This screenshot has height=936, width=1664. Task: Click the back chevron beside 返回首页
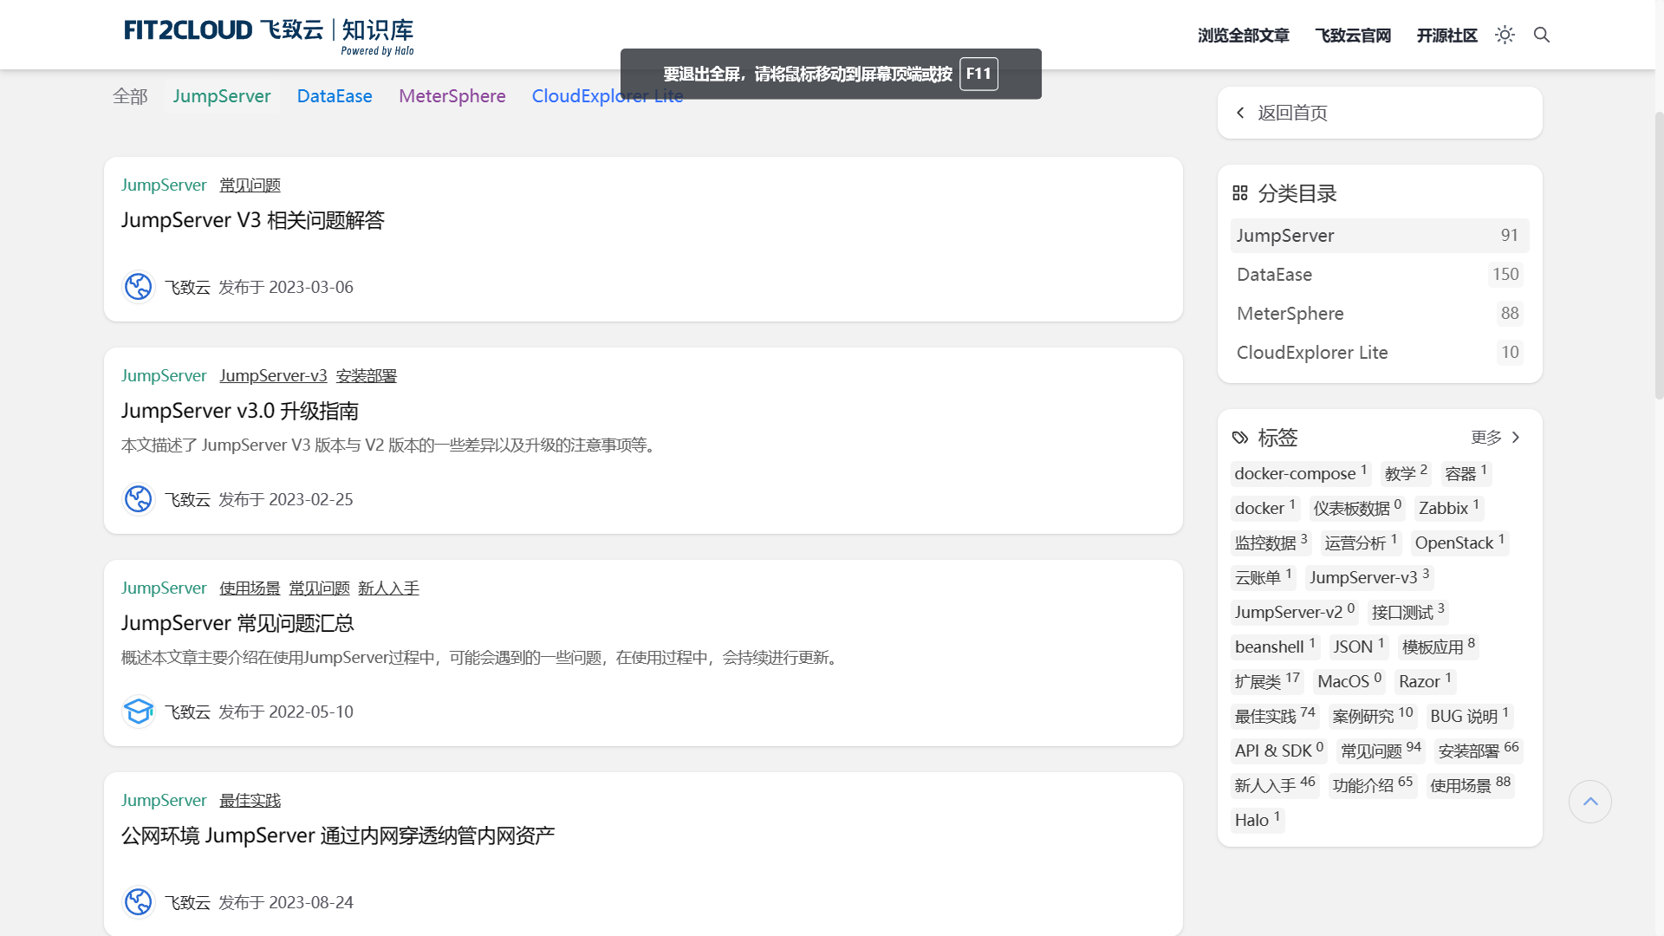click(x=1240, y=113)
